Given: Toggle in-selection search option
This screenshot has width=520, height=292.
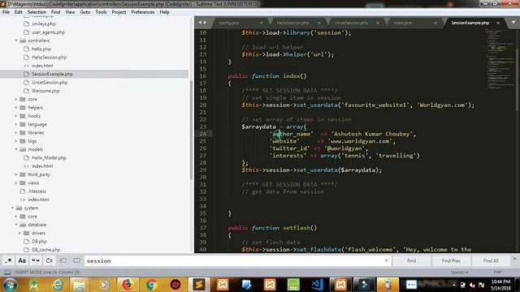Looking at the screenshot, I should point(63,260).
